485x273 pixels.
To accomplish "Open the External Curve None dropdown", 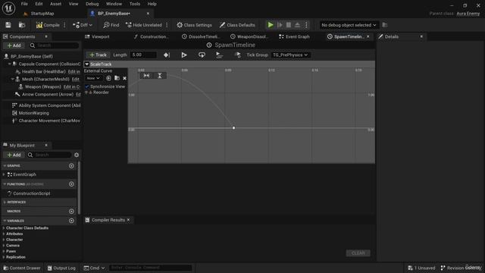I will tap(93, 78).
